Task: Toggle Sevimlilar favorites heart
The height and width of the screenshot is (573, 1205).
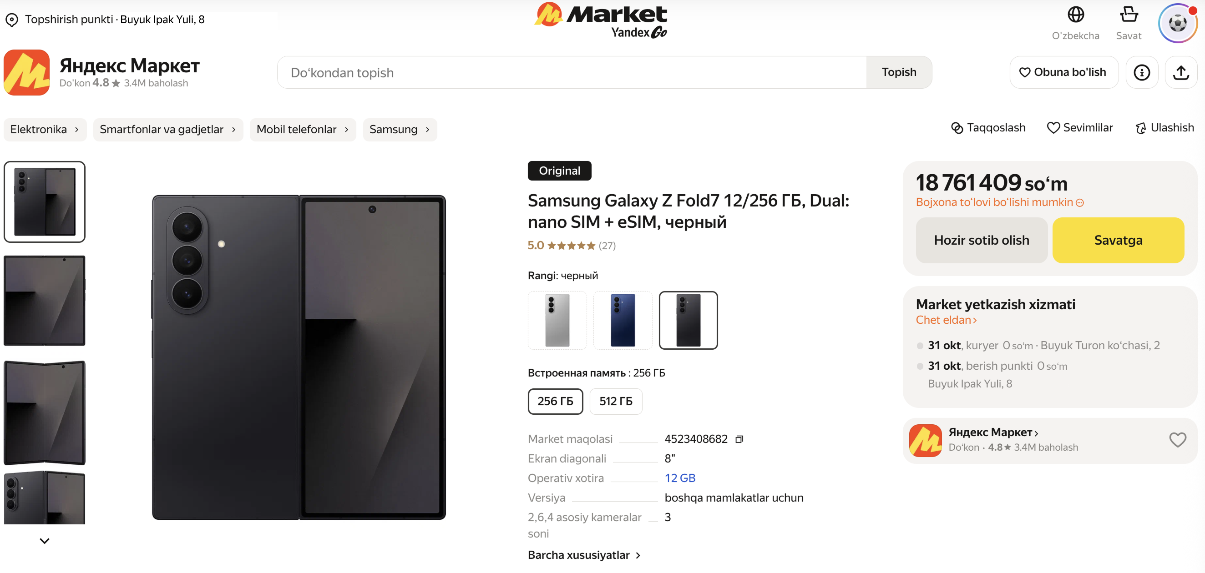Action: click(x=1053, y=128)
